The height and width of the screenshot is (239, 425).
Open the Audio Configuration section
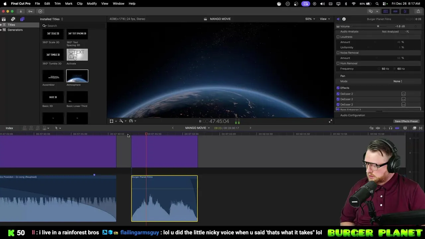(353, 116)
